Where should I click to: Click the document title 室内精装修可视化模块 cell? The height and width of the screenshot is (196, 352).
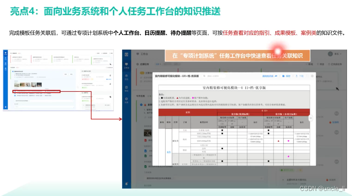(x=234, y=88)
